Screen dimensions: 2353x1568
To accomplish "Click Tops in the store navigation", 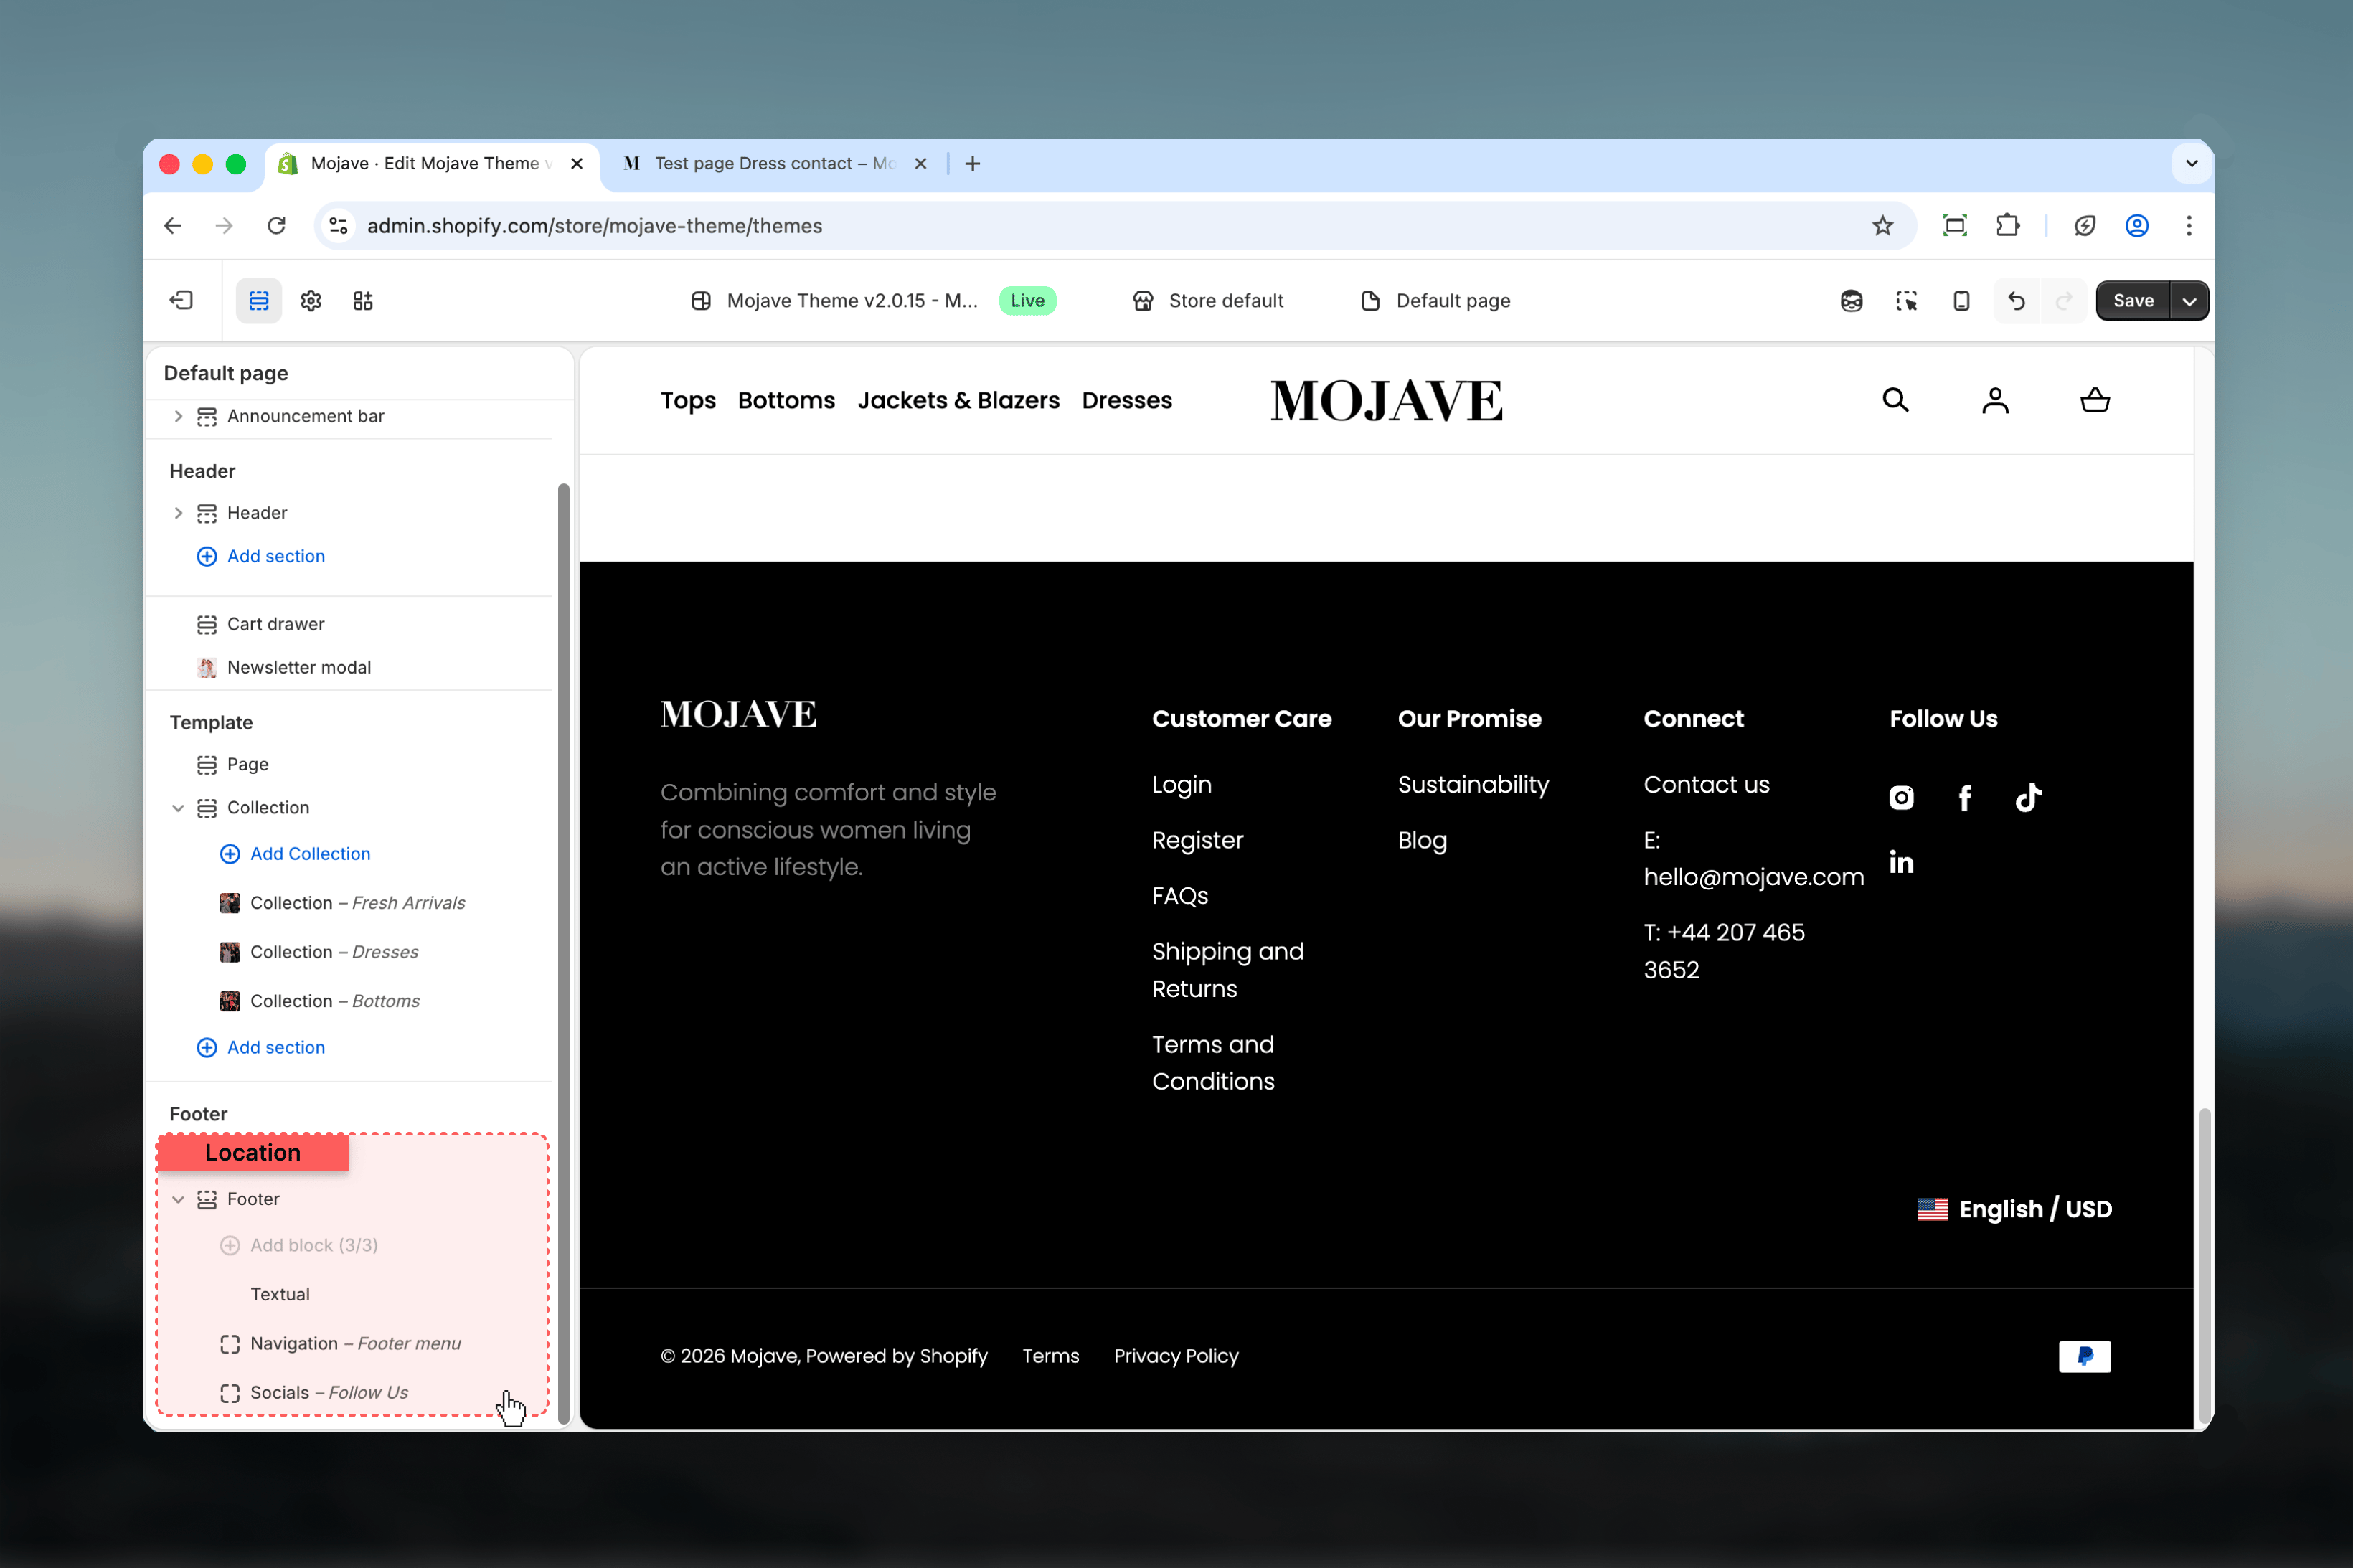I will pos(688,400).
